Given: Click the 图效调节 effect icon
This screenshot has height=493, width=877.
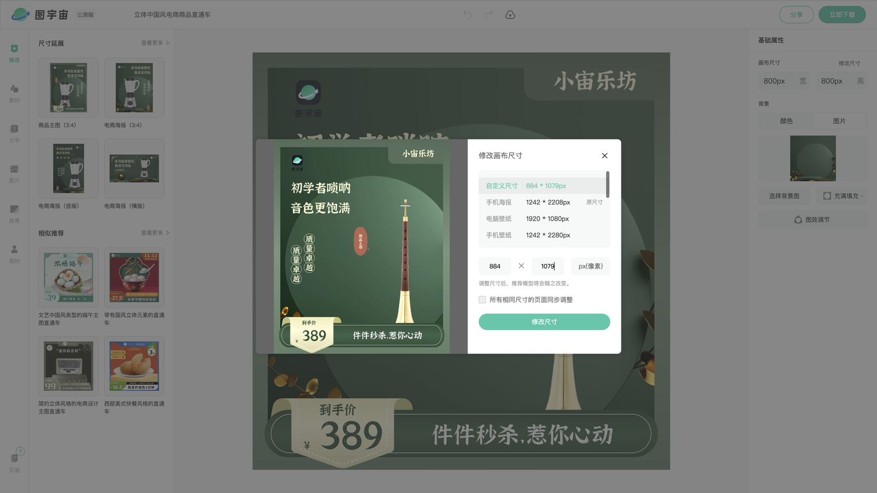Looking at the screenshot, I should pos(798,220).
